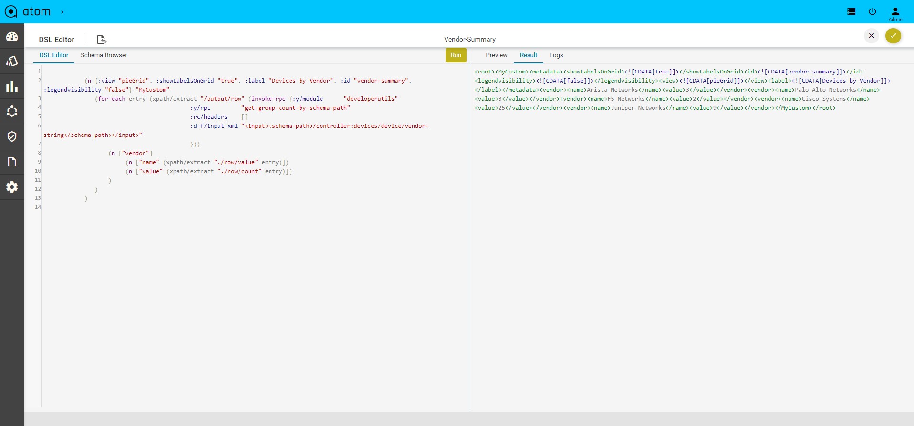914x426 pixels.
Task: Click the power logout icon
Action: coord(872,11)
